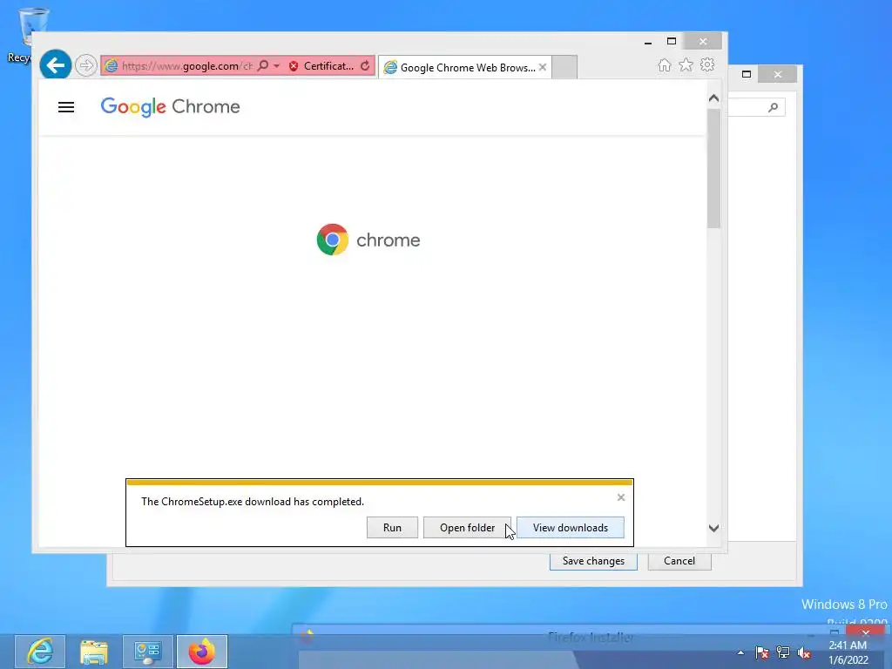This screenshot has height=669, width=892.
Task: Close the Google Chrome Web Browser tab
Action: pos(543,67)
